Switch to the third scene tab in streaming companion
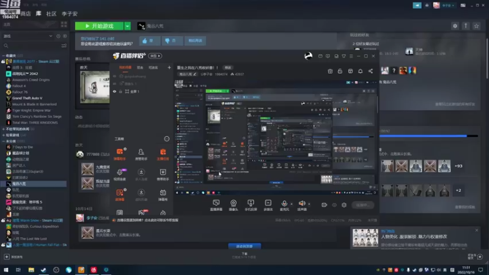This screenshot has height=275, width=489. click(x=153, y=68)
